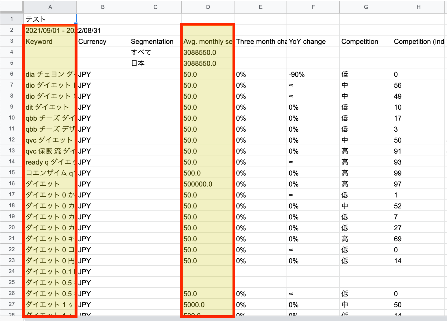
Task: Click the 日本 segmentation cell
Action: [x=155, y=63]
